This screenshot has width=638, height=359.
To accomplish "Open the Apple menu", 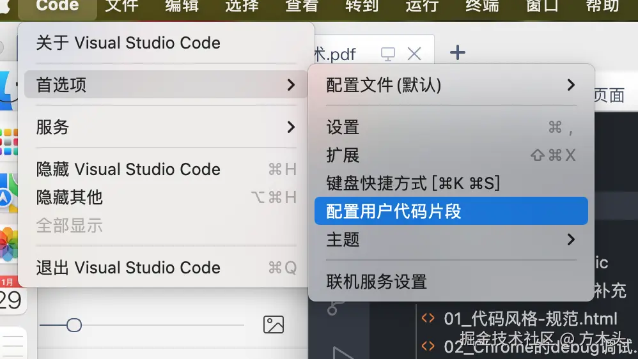I will (5, 6).
